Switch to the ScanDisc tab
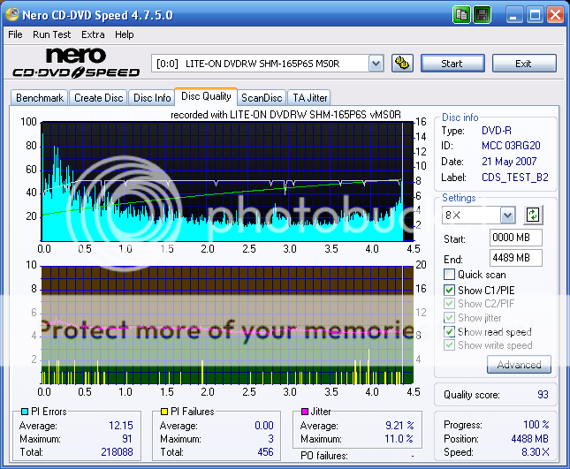This screenshot has height=469, width=570. click(x=262, y=98)
